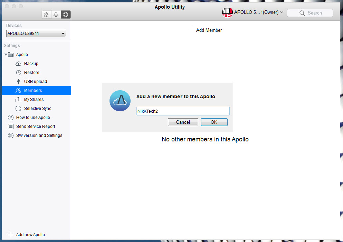Confirm new member with OK
The height and width of the screenshot is (242, 343).
pyautogui.click(x=214, y=122)
